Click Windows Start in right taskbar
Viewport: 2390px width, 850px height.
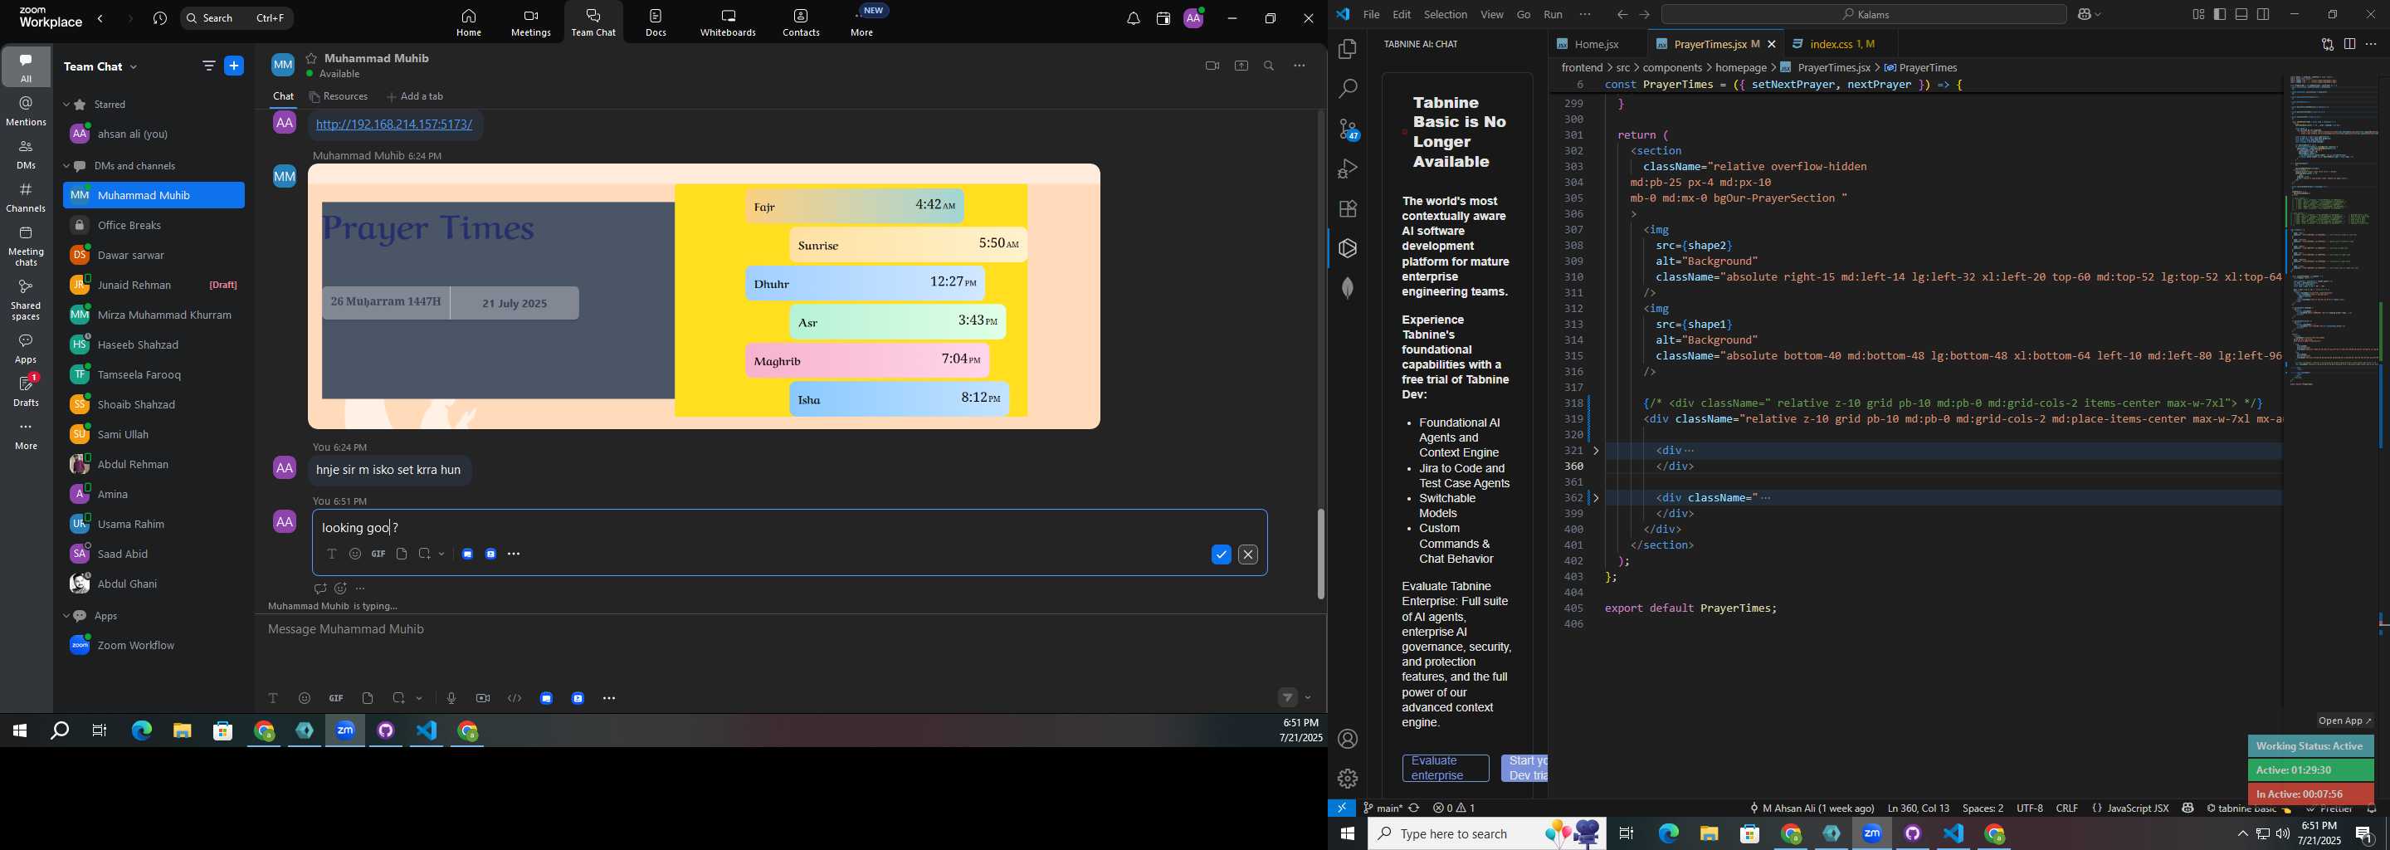coord(1347,834)
